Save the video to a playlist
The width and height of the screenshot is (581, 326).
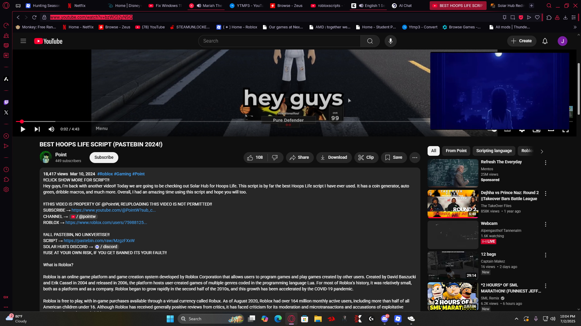394,158
